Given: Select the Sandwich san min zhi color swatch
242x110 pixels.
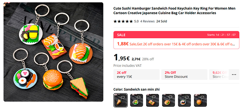Looking at the screenshot, I should 120,100.
